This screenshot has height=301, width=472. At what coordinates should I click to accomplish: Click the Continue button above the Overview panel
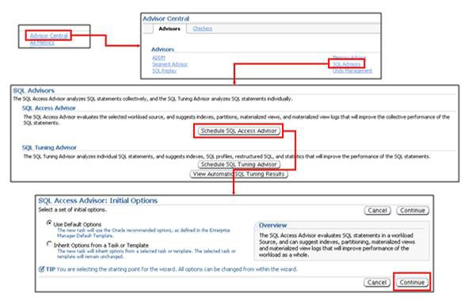pos(413,211)
